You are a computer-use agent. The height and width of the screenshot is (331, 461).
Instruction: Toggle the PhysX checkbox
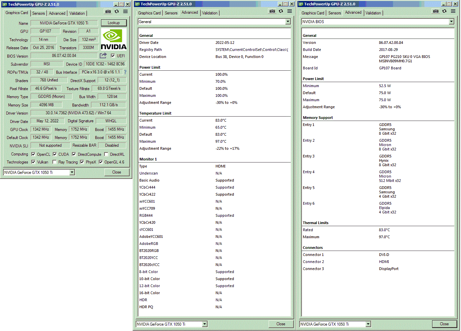click(x=82, y=162)
